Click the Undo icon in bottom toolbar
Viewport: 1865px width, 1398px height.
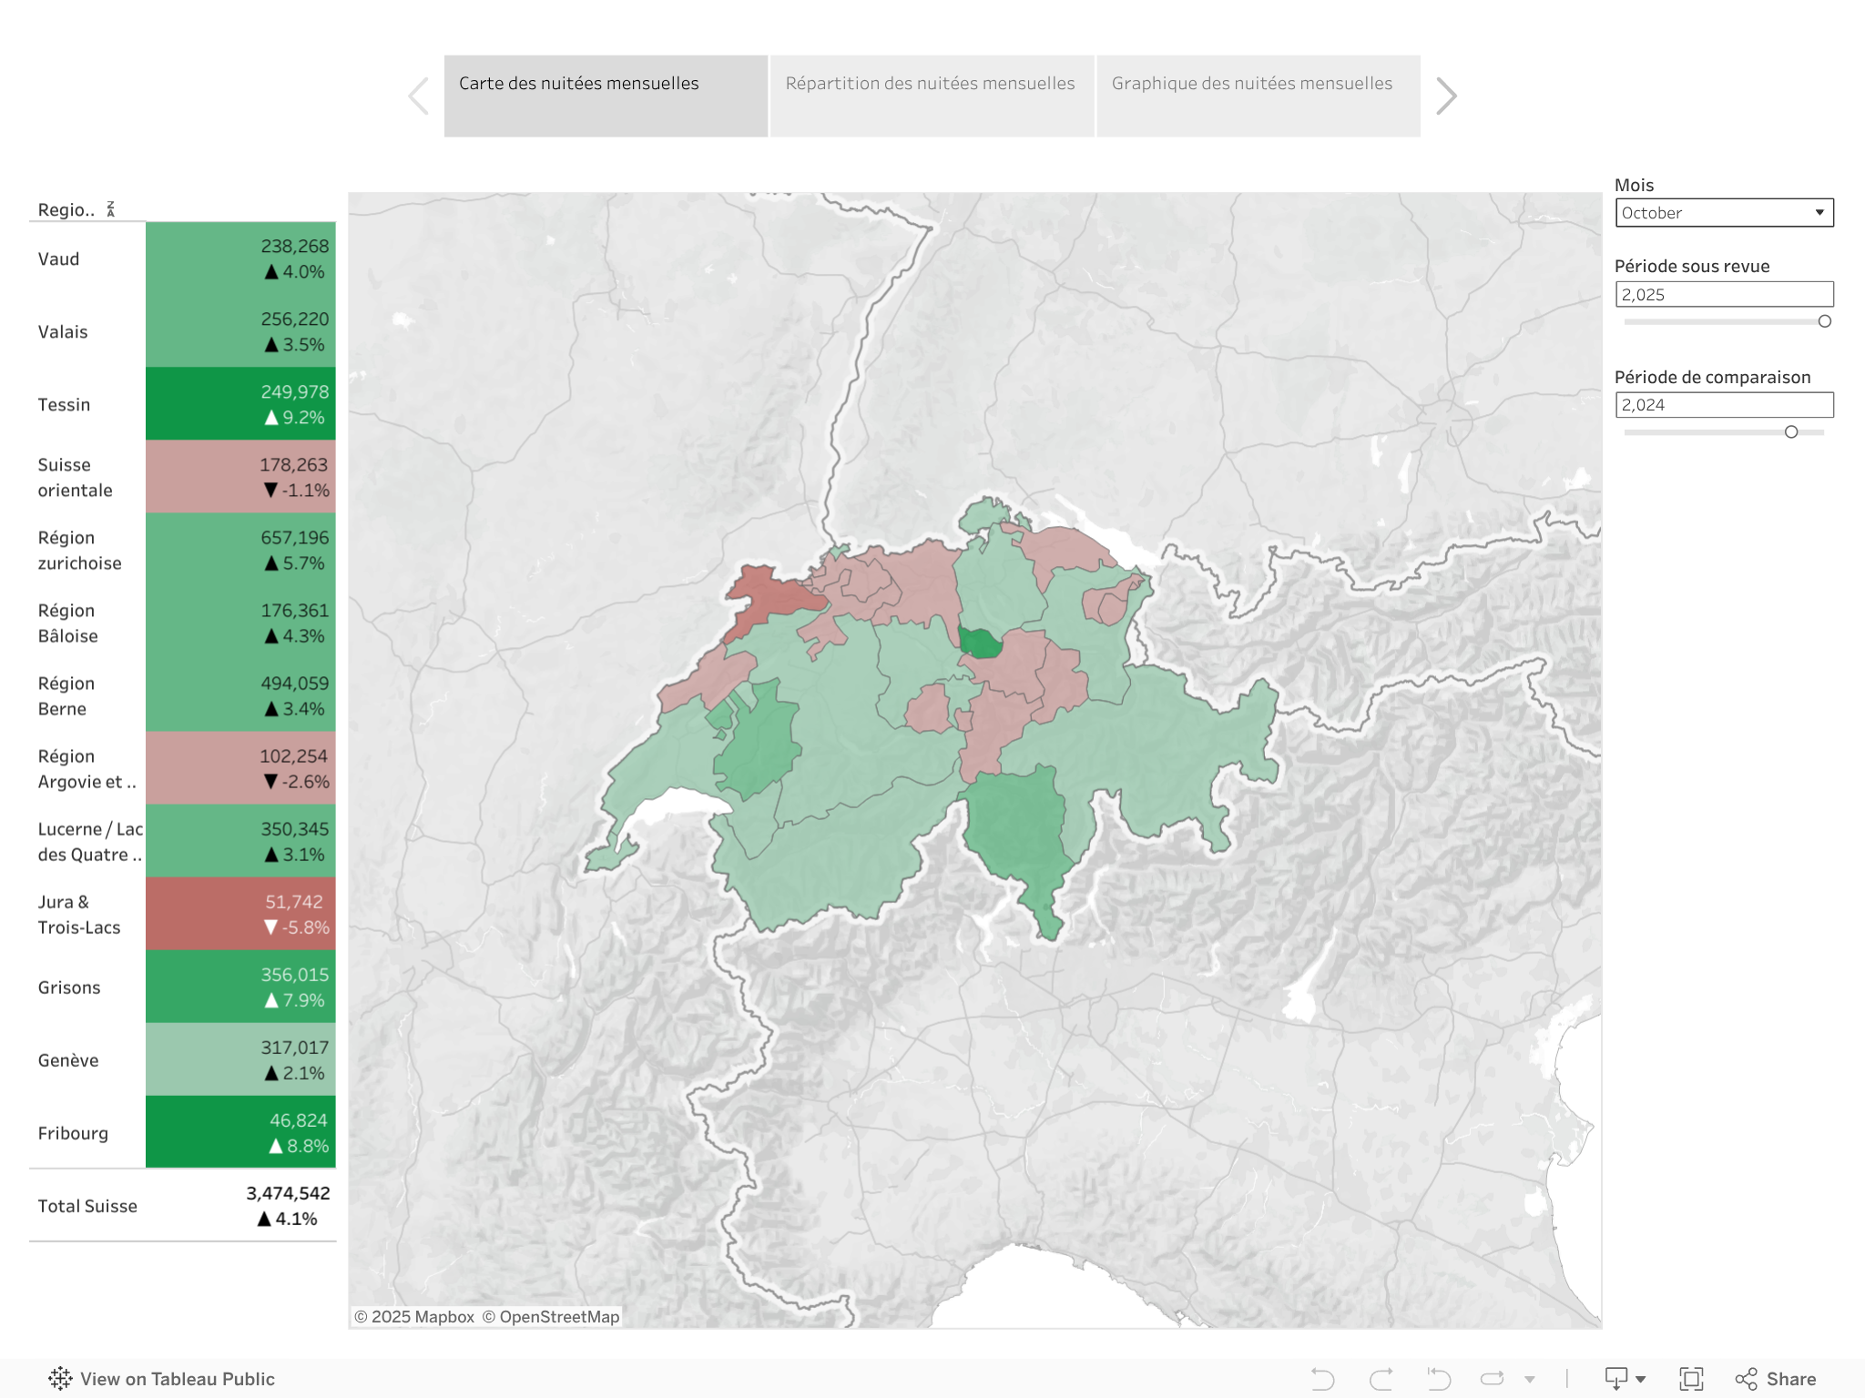(1322, 1379)
